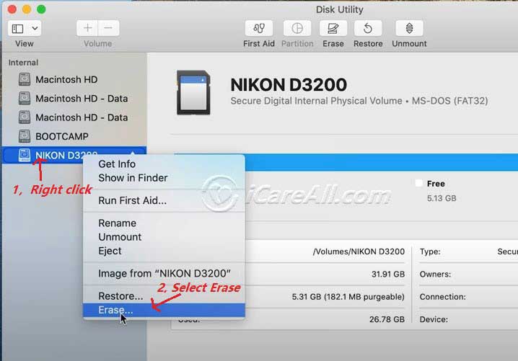The height and width of the screenshot is (361, 518).
Task: Click the remove Volume minus button
Action: click(108, 28)
